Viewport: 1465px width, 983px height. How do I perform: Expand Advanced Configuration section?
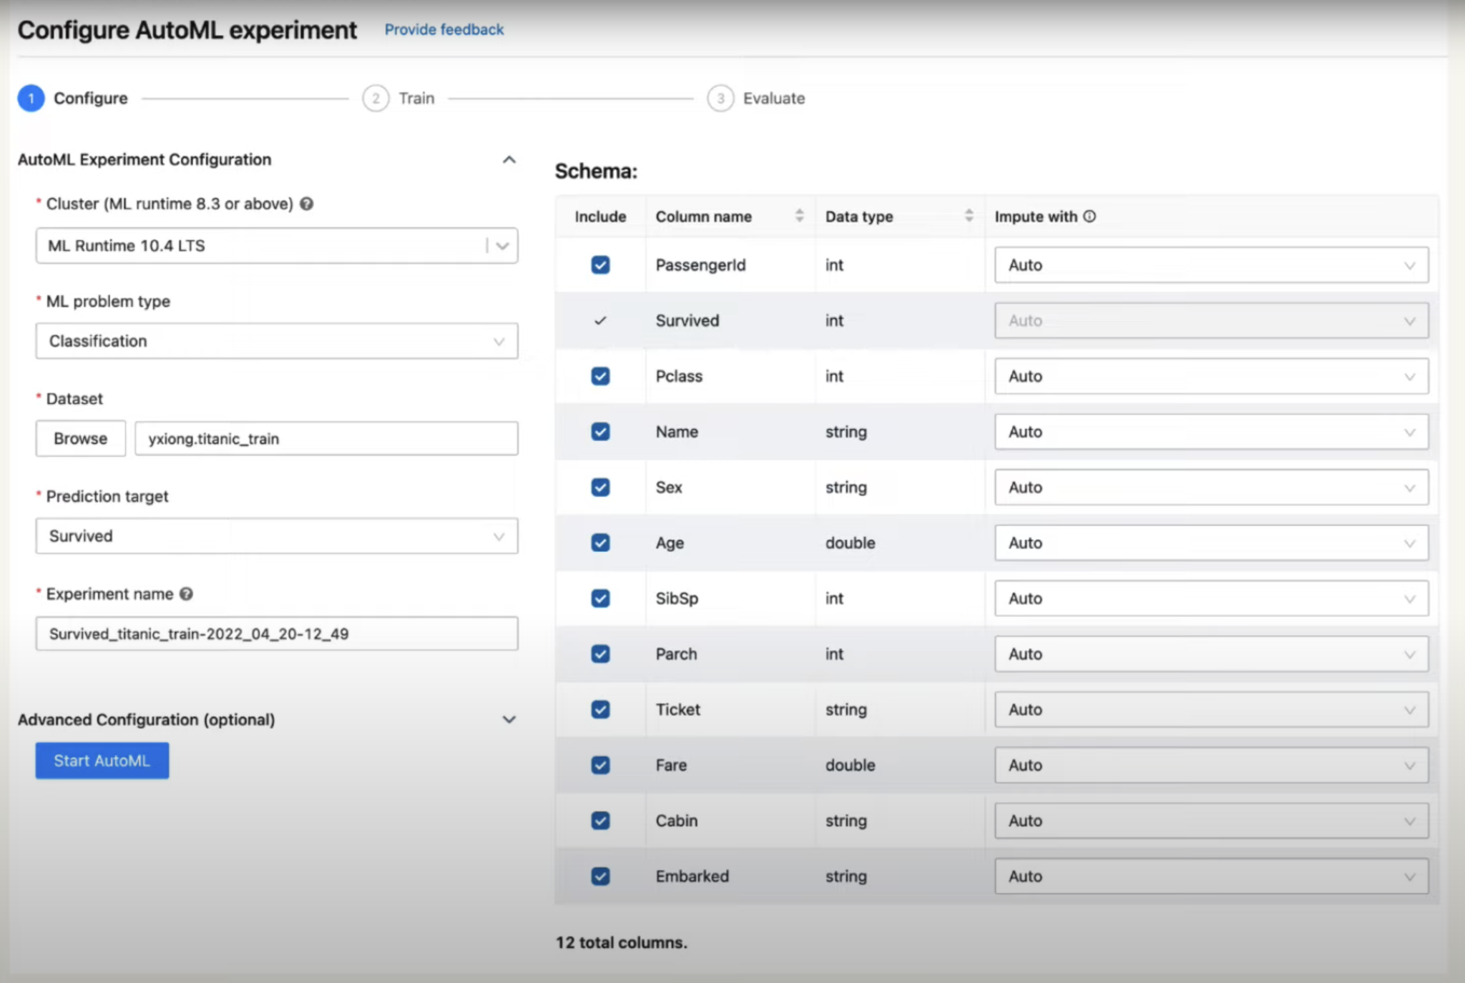(509, 719)
